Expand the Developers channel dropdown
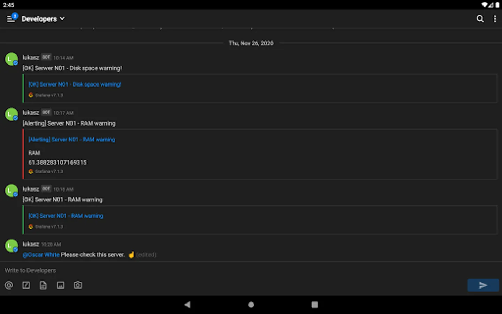 [x=43, y=19]
